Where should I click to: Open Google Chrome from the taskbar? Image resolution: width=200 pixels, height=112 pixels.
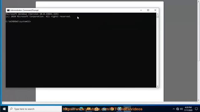coord(112,109)
